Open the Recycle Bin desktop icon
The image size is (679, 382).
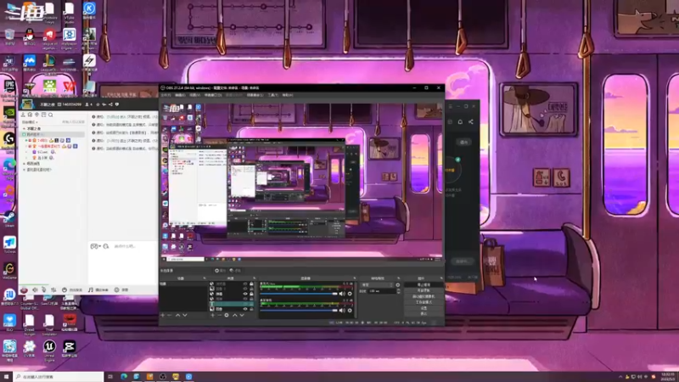9,35
